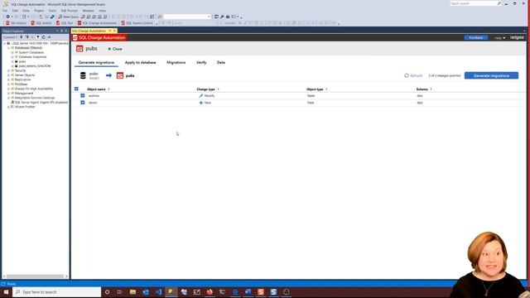Click the pubs database icon in Object Explorer
Viewport: 530px width, 298px height.
tap(17, 61)
